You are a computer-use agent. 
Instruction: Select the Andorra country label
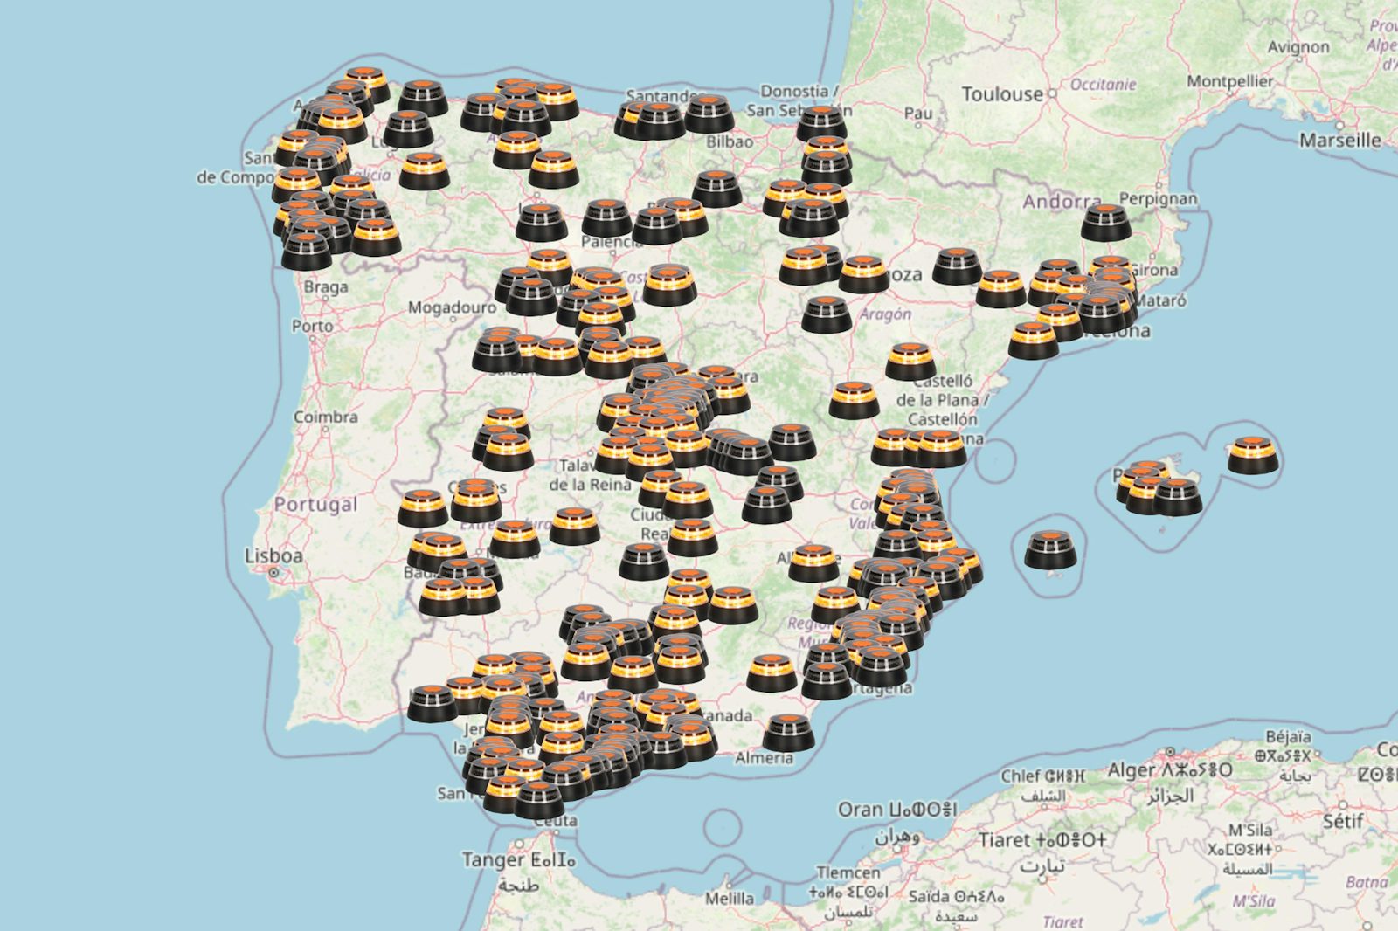[x=1062, y=202]
